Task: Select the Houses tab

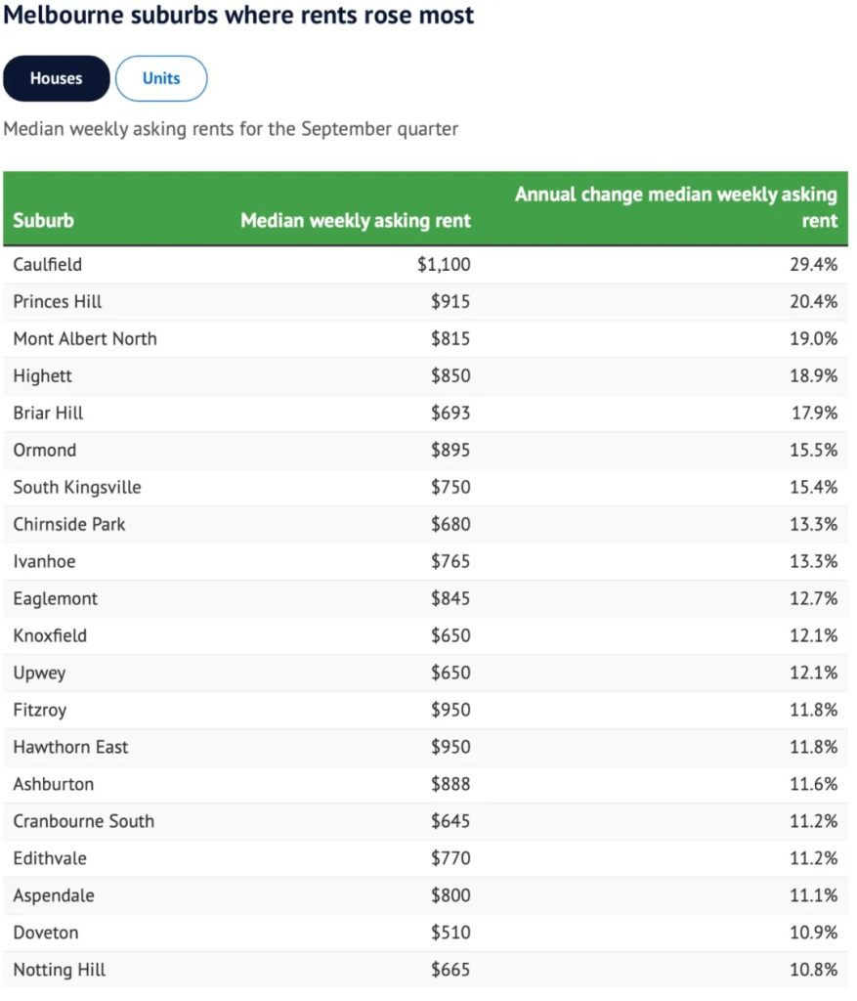Action: point(56,79)
